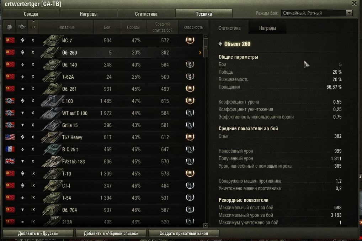Click the French flag on B-C 25 t row
Viewport: 362px width, 241px height.
(10, 149)
